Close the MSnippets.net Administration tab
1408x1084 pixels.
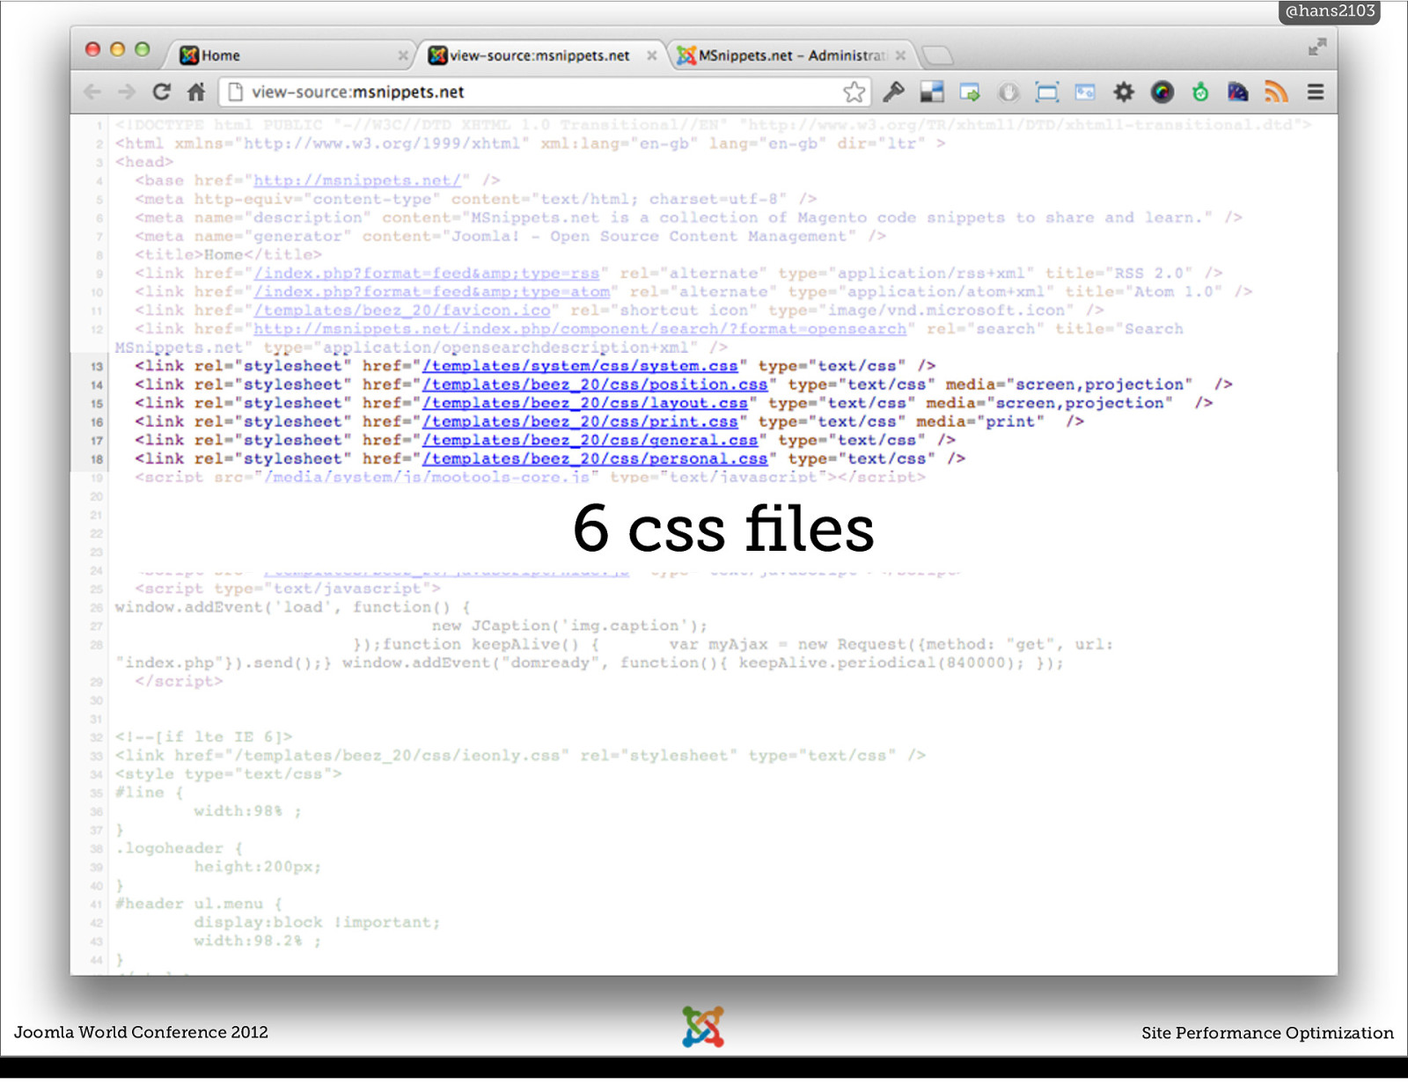pos(900,55)
